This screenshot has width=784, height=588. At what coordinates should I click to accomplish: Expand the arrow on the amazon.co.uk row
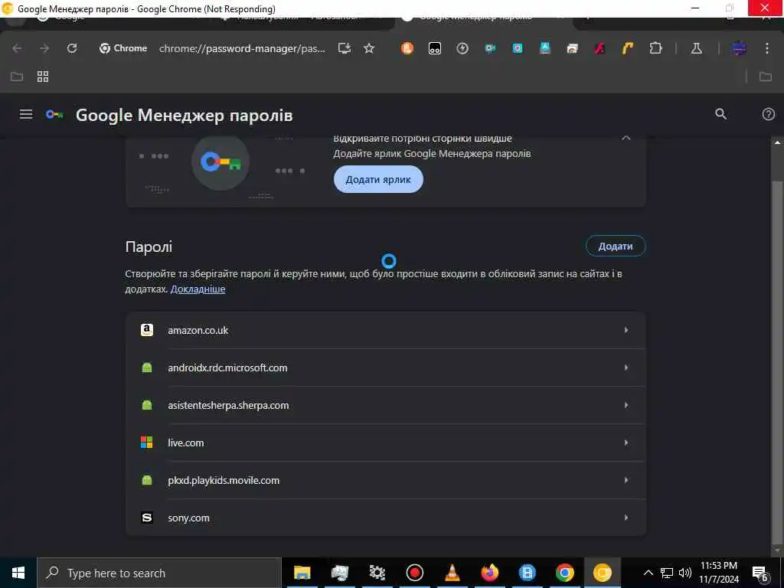626,330
